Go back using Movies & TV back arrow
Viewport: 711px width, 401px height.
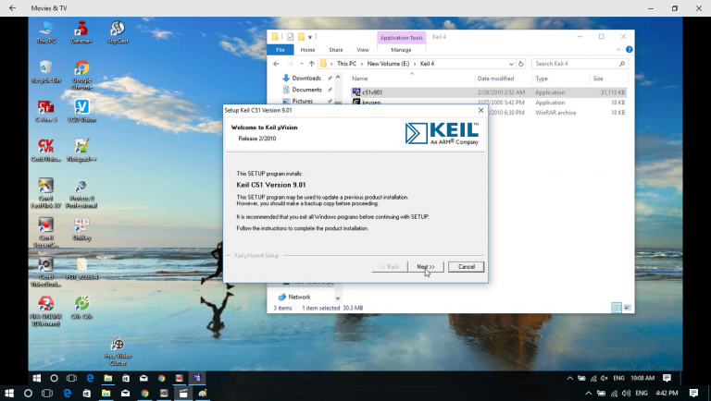tap(12, 8)
